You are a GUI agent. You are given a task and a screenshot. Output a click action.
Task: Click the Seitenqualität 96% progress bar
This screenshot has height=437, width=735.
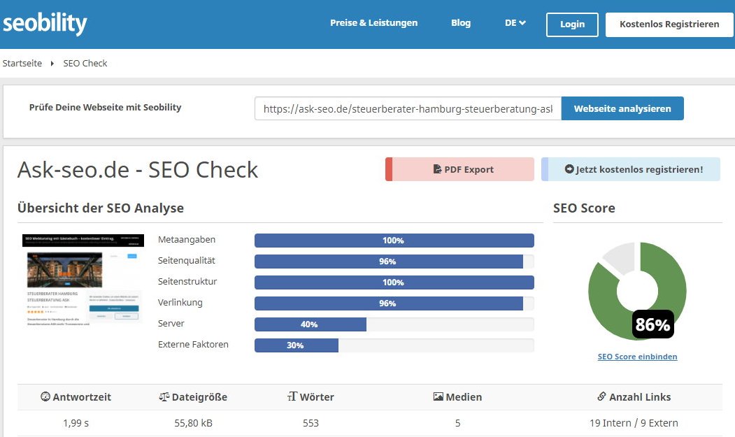pos(394,262)
